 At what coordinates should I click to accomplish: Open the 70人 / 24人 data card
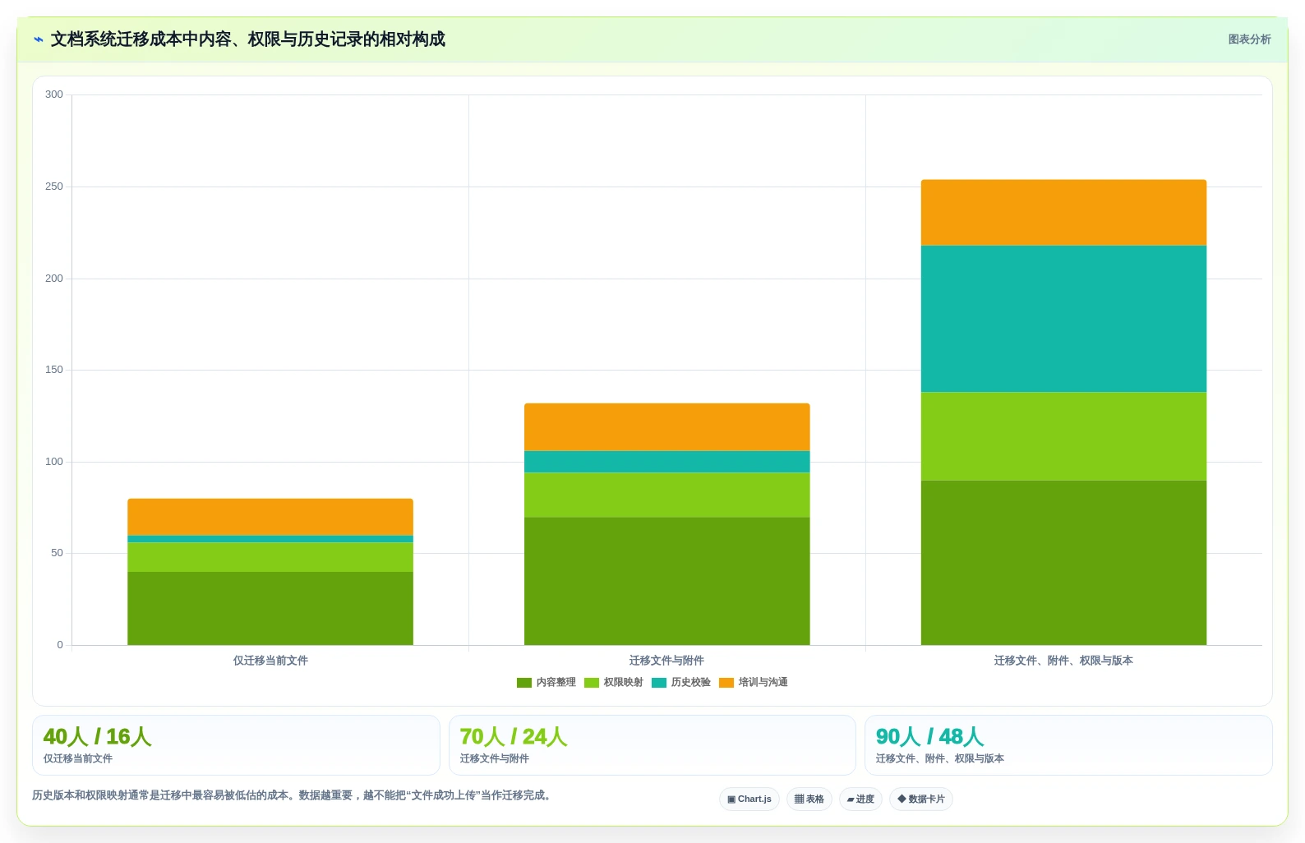coord(652,745)
